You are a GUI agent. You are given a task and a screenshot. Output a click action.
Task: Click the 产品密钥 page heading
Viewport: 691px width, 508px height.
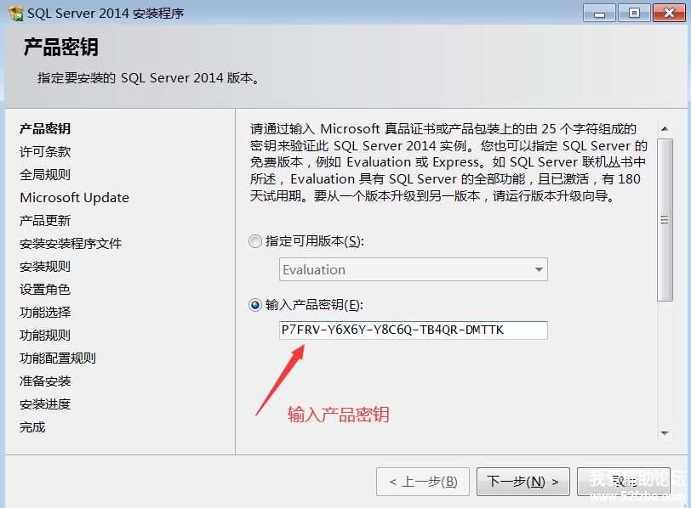tap(60, 47)
